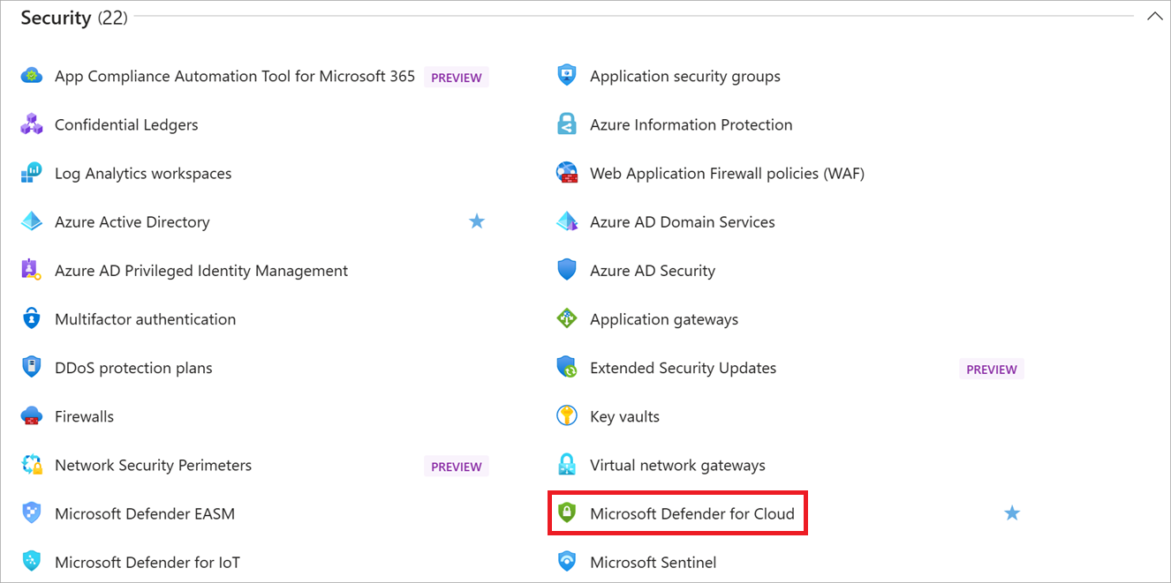Screen dimensions: 1171x583
Task: Click the Azure AD Privileged Identity Management icon
Action: point(32,270)
